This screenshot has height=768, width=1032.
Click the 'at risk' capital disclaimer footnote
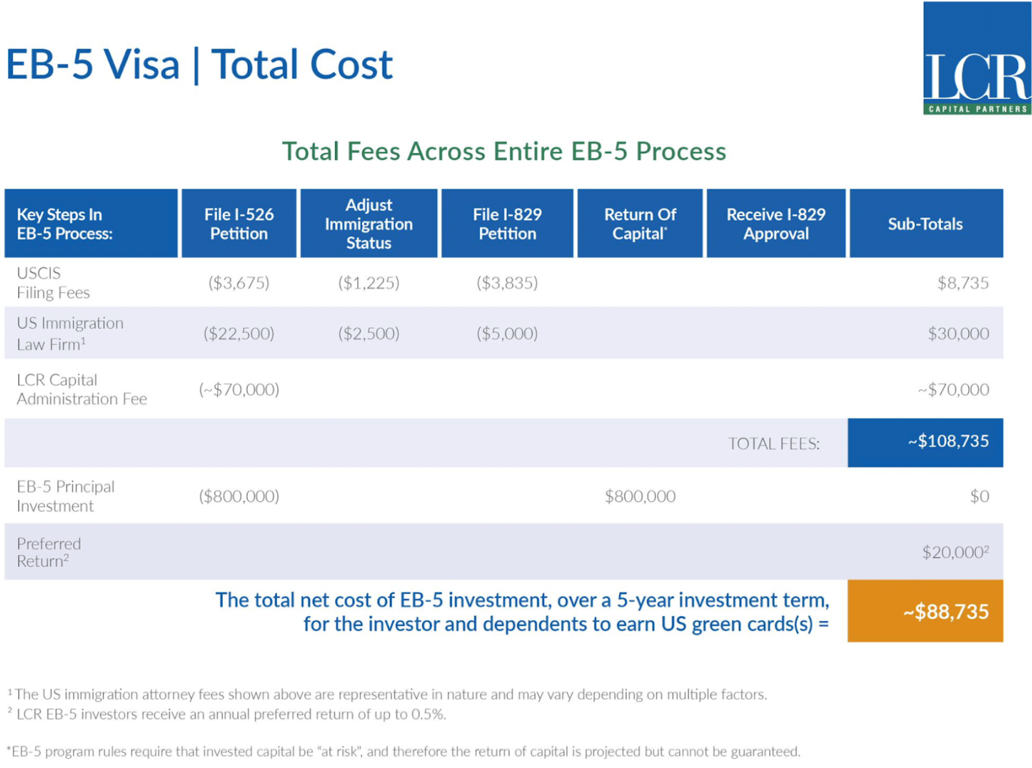pyautogui.click(x=403, y=751)
